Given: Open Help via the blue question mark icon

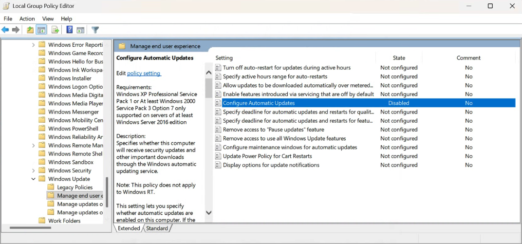Looking at the screenshot, I should pyautogui.click(x=70, y=30).
